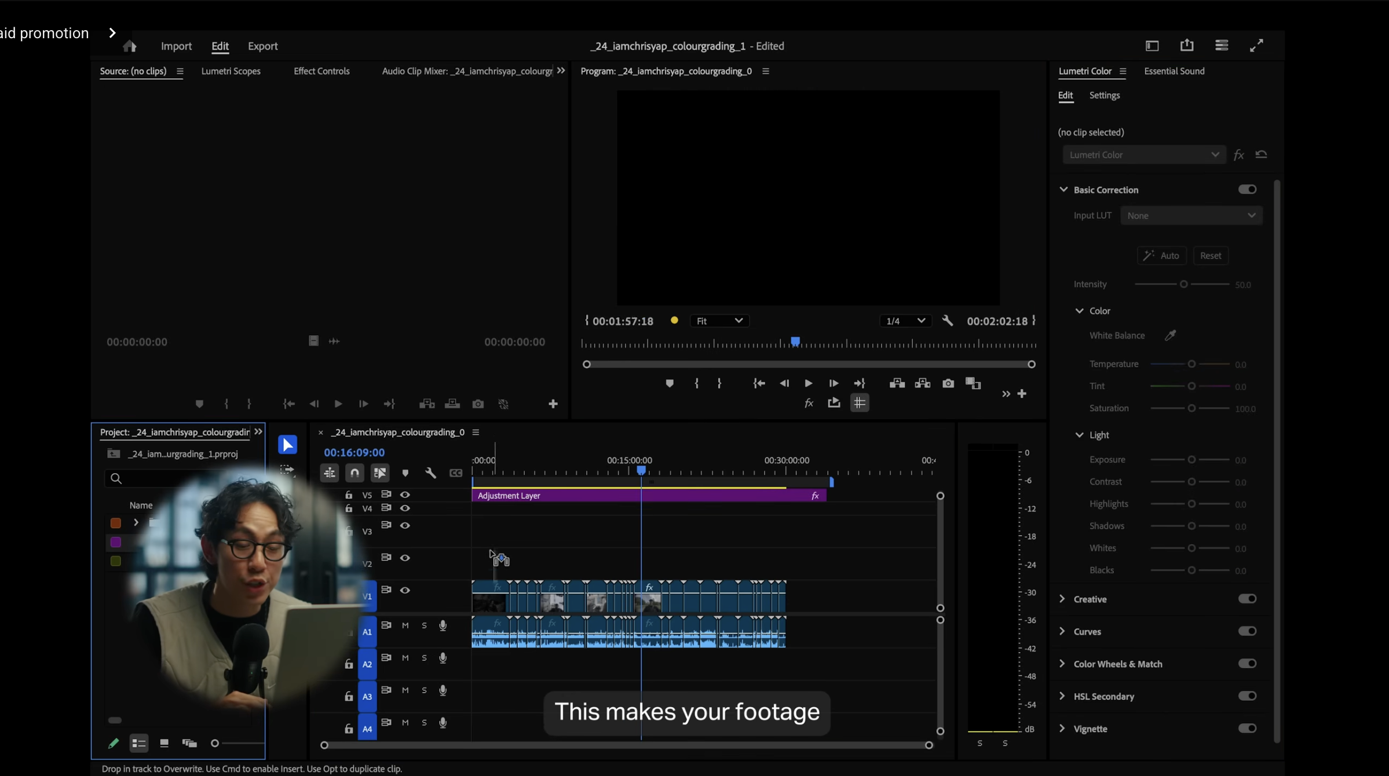Open the Workspaces icon in header
1389x776 pixels.
pos(1152,46)
